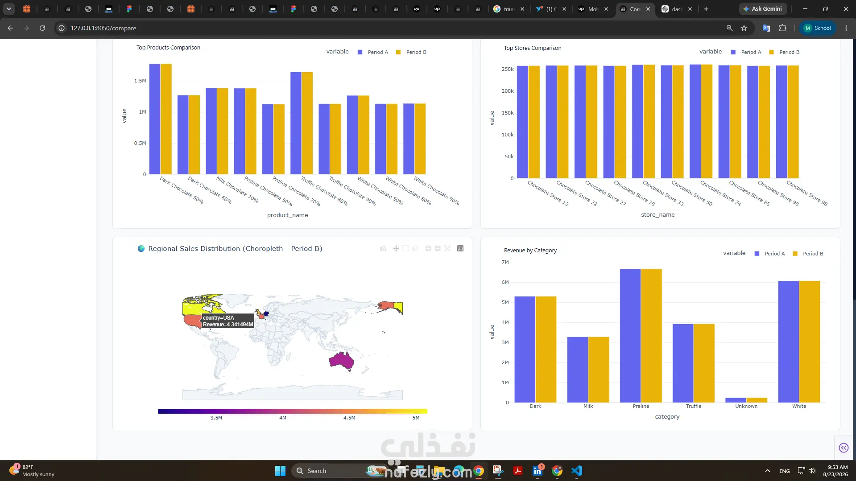Screen dimensions: 856x481
Task: Open the School profile button
Action: pos(818,28)
